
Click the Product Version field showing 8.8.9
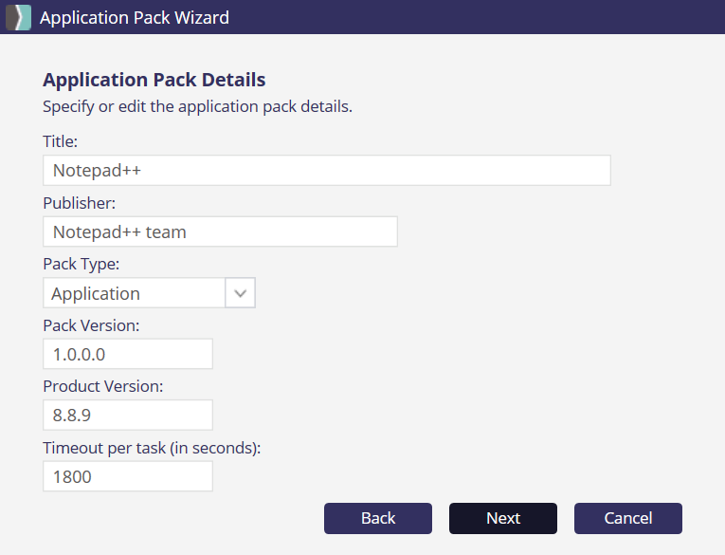pos(128,416)
